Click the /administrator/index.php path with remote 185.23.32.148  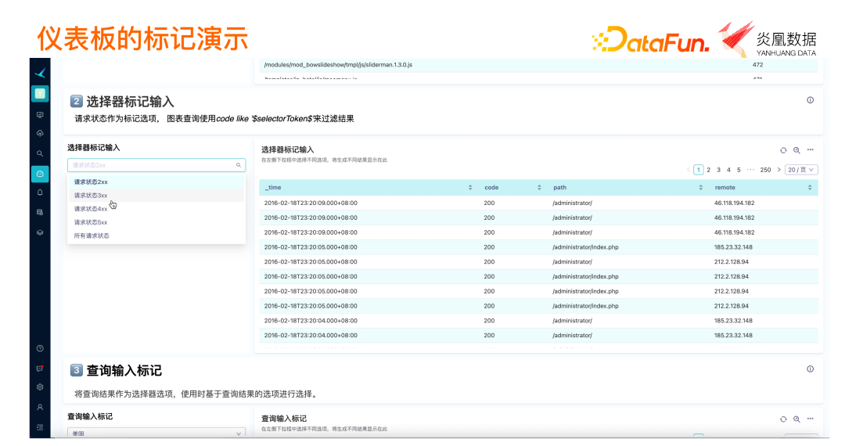585,247
